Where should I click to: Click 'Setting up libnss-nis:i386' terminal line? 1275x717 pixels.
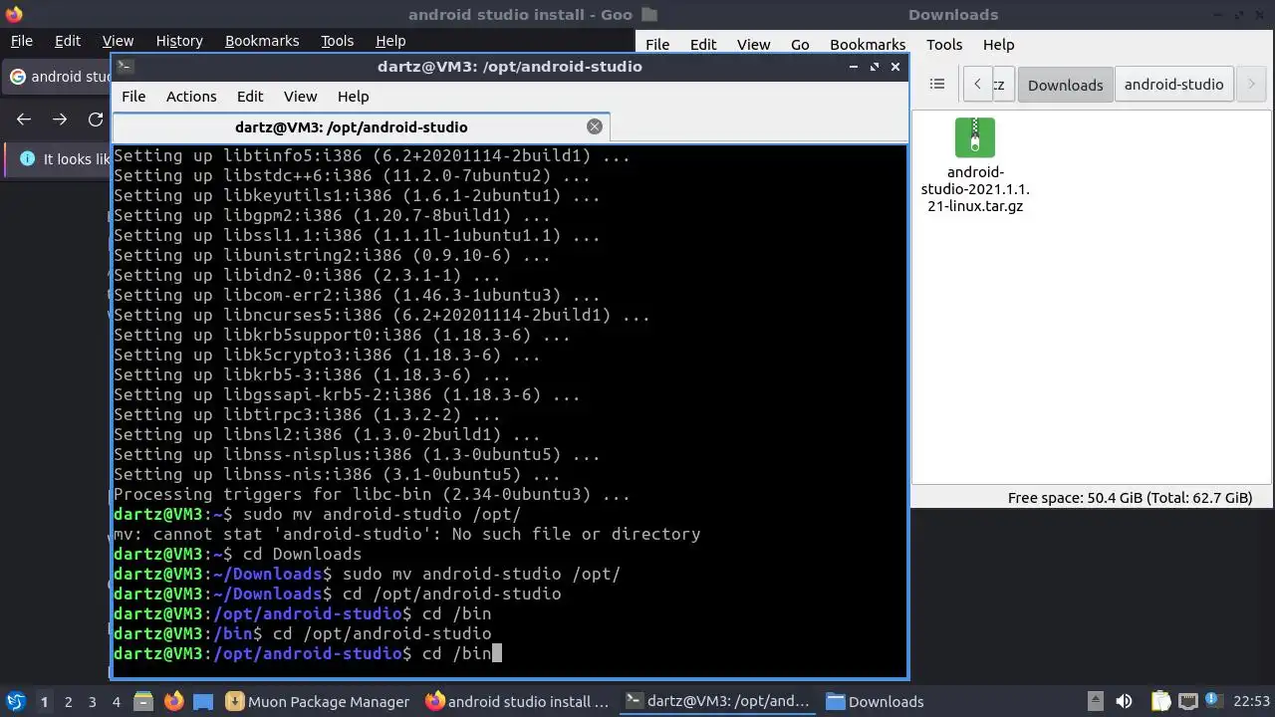(337, 474)
